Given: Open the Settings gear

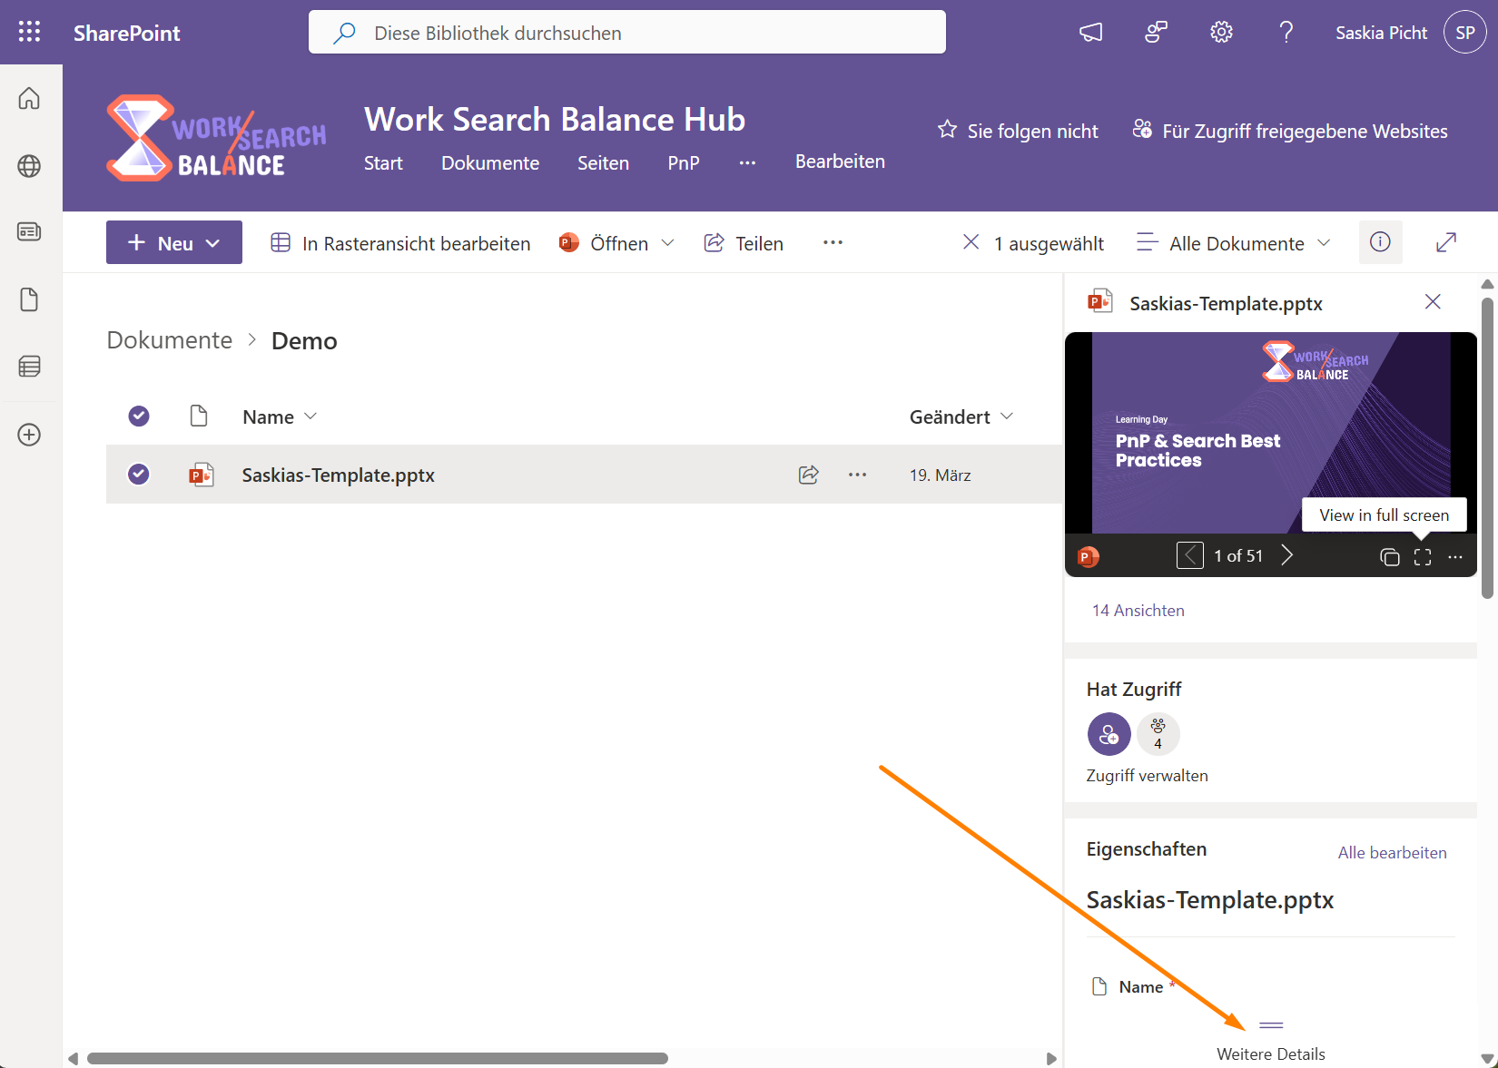Looking at the screenshot, I should [1221, 33].
